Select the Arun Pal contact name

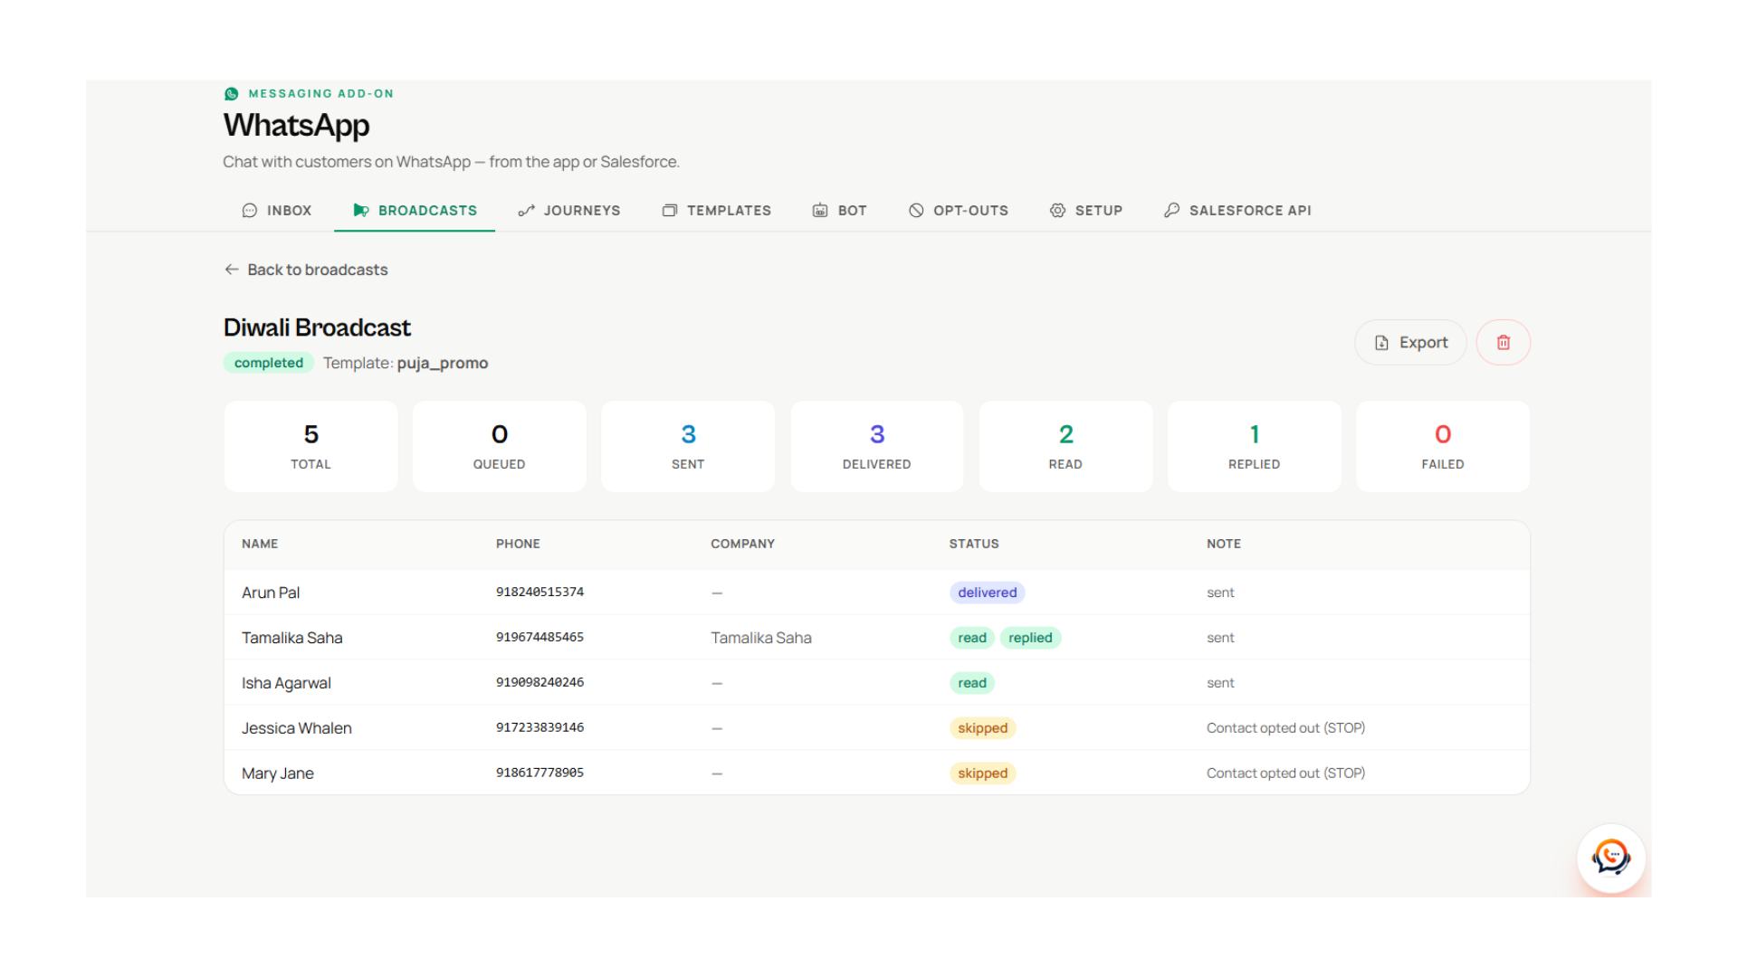(x=271, y=593)
